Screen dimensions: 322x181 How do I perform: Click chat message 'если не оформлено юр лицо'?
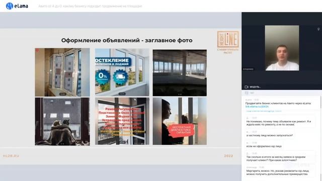264,146
